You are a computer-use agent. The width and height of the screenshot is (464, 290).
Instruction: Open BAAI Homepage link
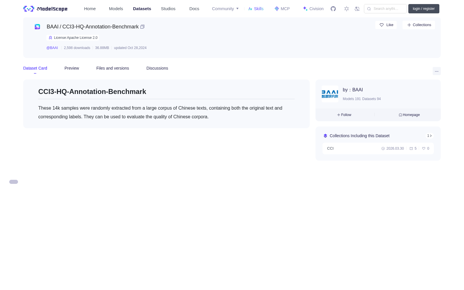click(409, 115)
